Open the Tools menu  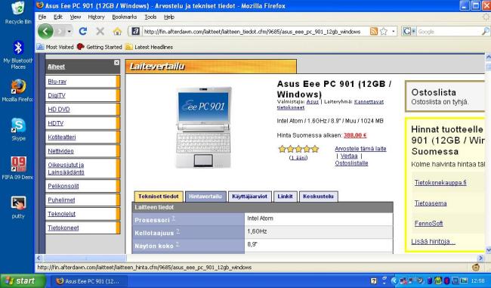(150, 17)
